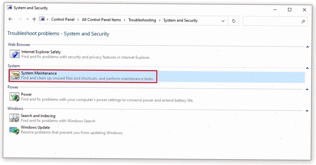Click the search magnifier icon
This screenshot has height=165, width=316.
pyautogui.click(x=303, y=22)
